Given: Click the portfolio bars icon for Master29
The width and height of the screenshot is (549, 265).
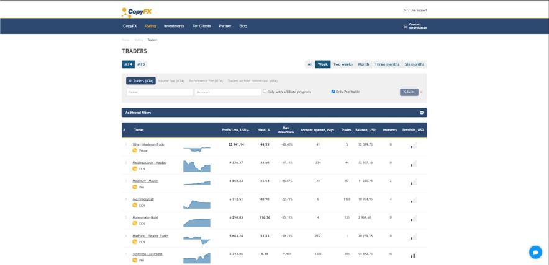Looking at the screenshot, I should click(414, 182).
